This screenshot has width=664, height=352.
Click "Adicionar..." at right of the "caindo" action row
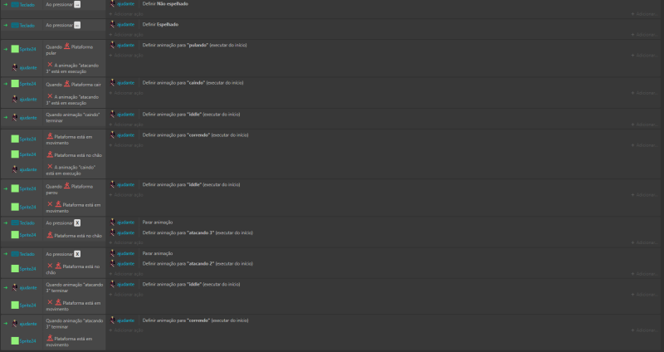tap(644, 93)
